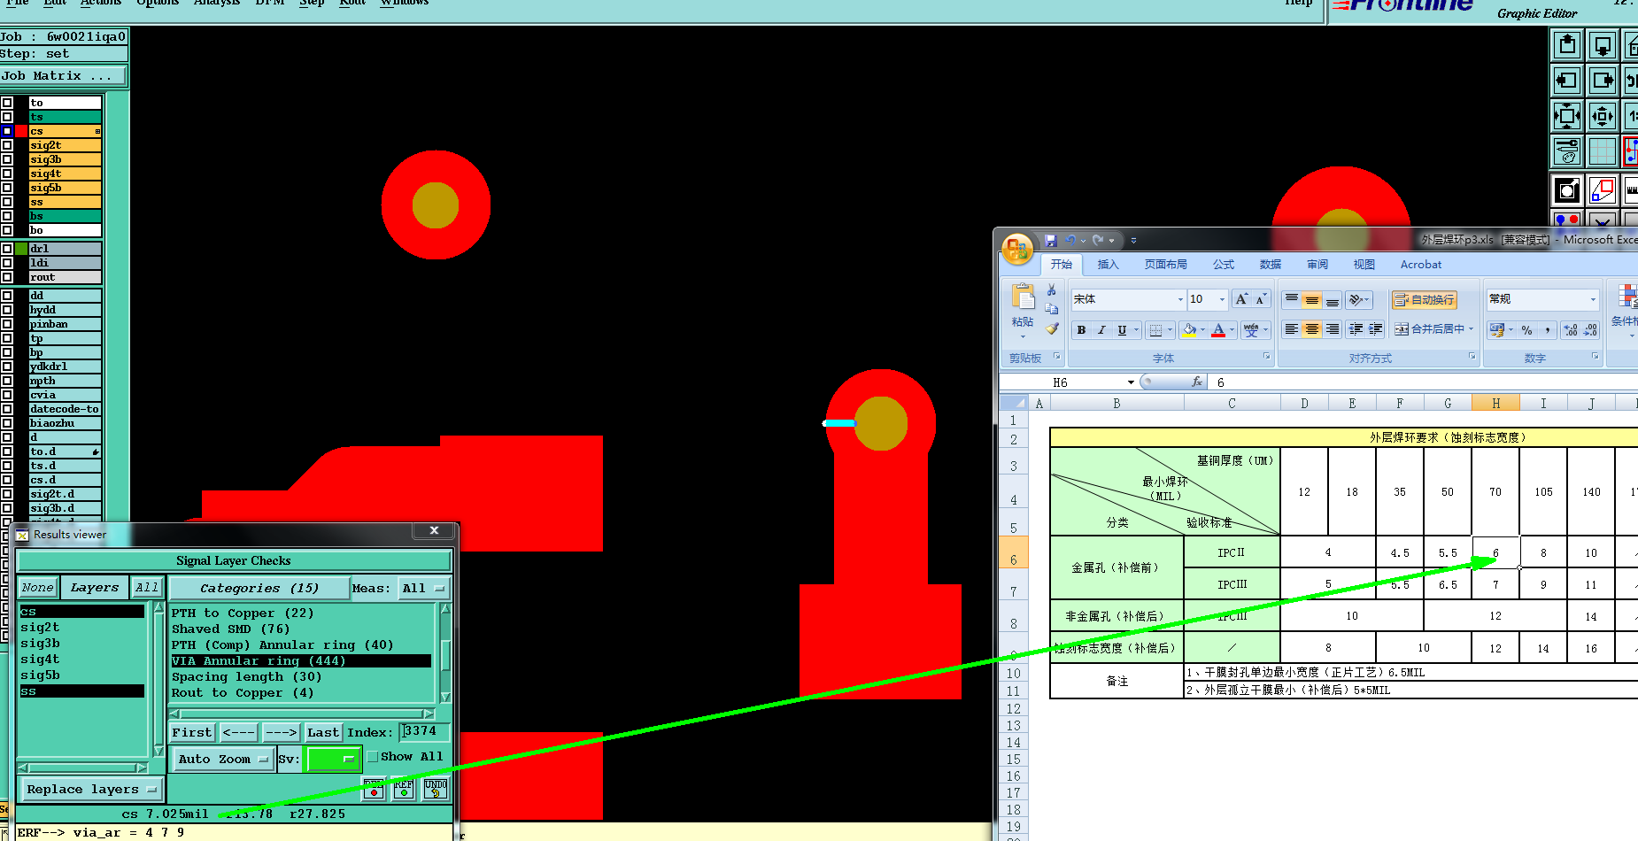Open the Excel font name dropdown
Viewport: 1638px width, 841px height.
(x=1179, y=299)
